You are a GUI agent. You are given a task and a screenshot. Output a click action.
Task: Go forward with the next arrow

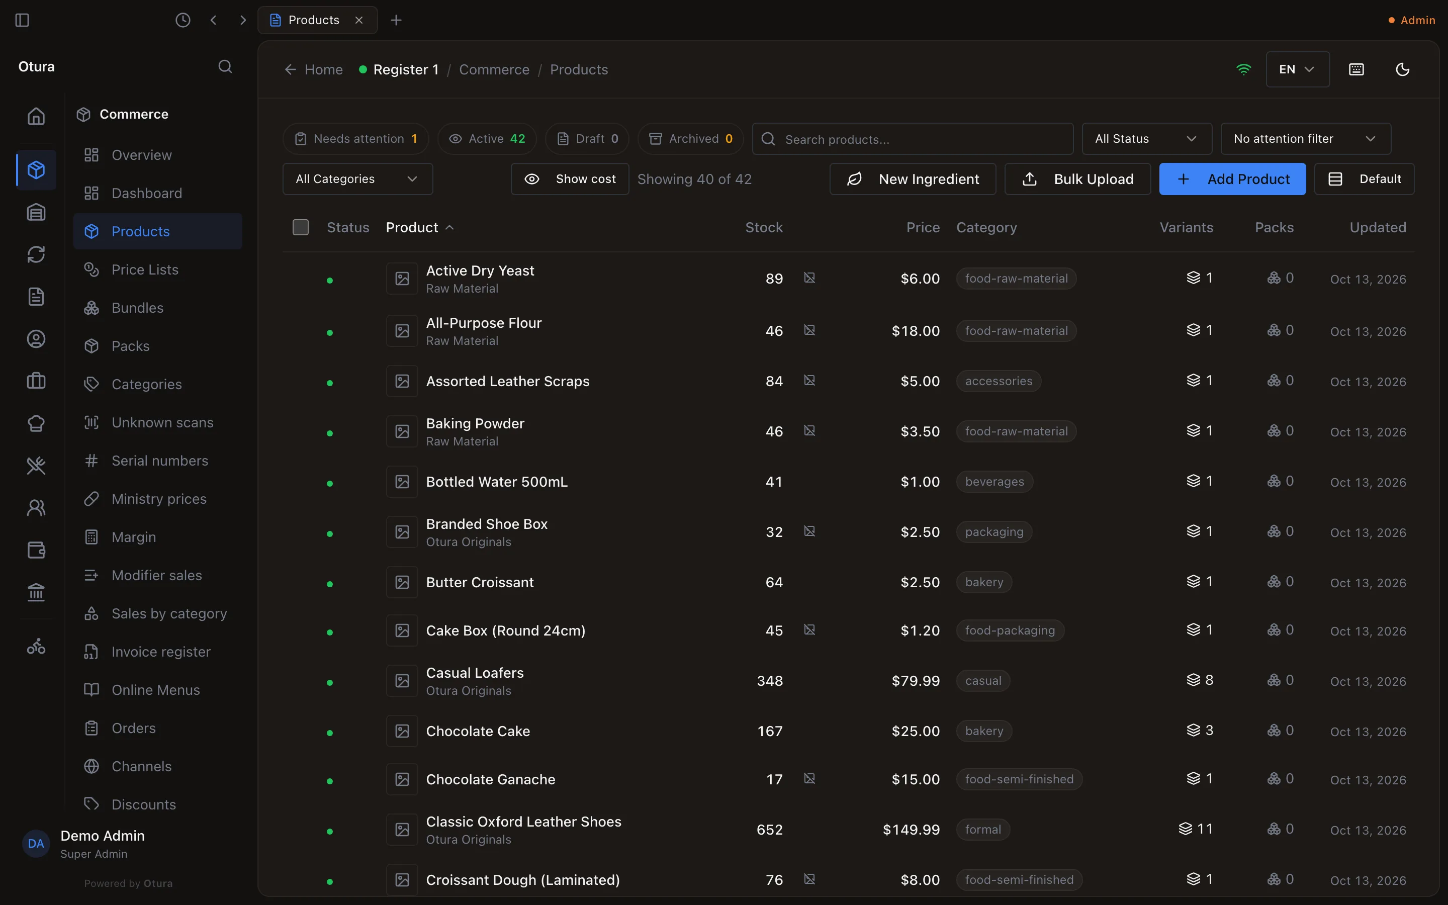[242, 20]
